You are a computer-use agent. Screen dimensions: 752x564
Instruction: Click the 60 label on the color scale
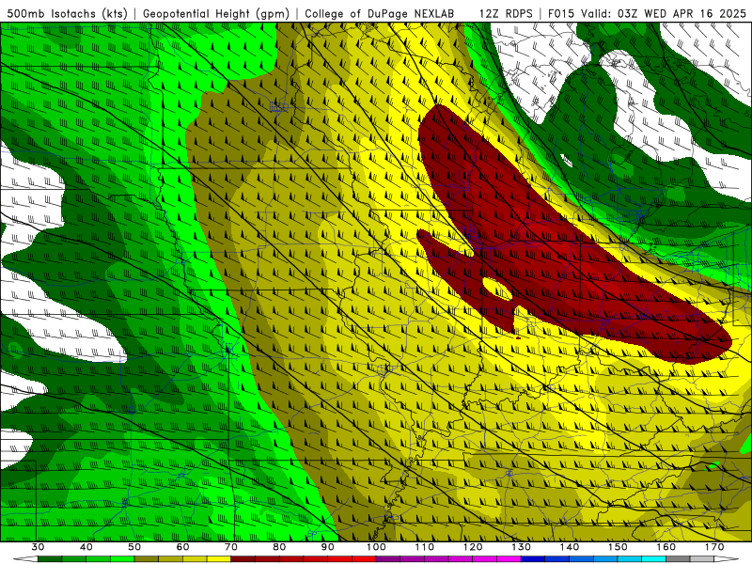pyautogui.click(x=182, y=547)
